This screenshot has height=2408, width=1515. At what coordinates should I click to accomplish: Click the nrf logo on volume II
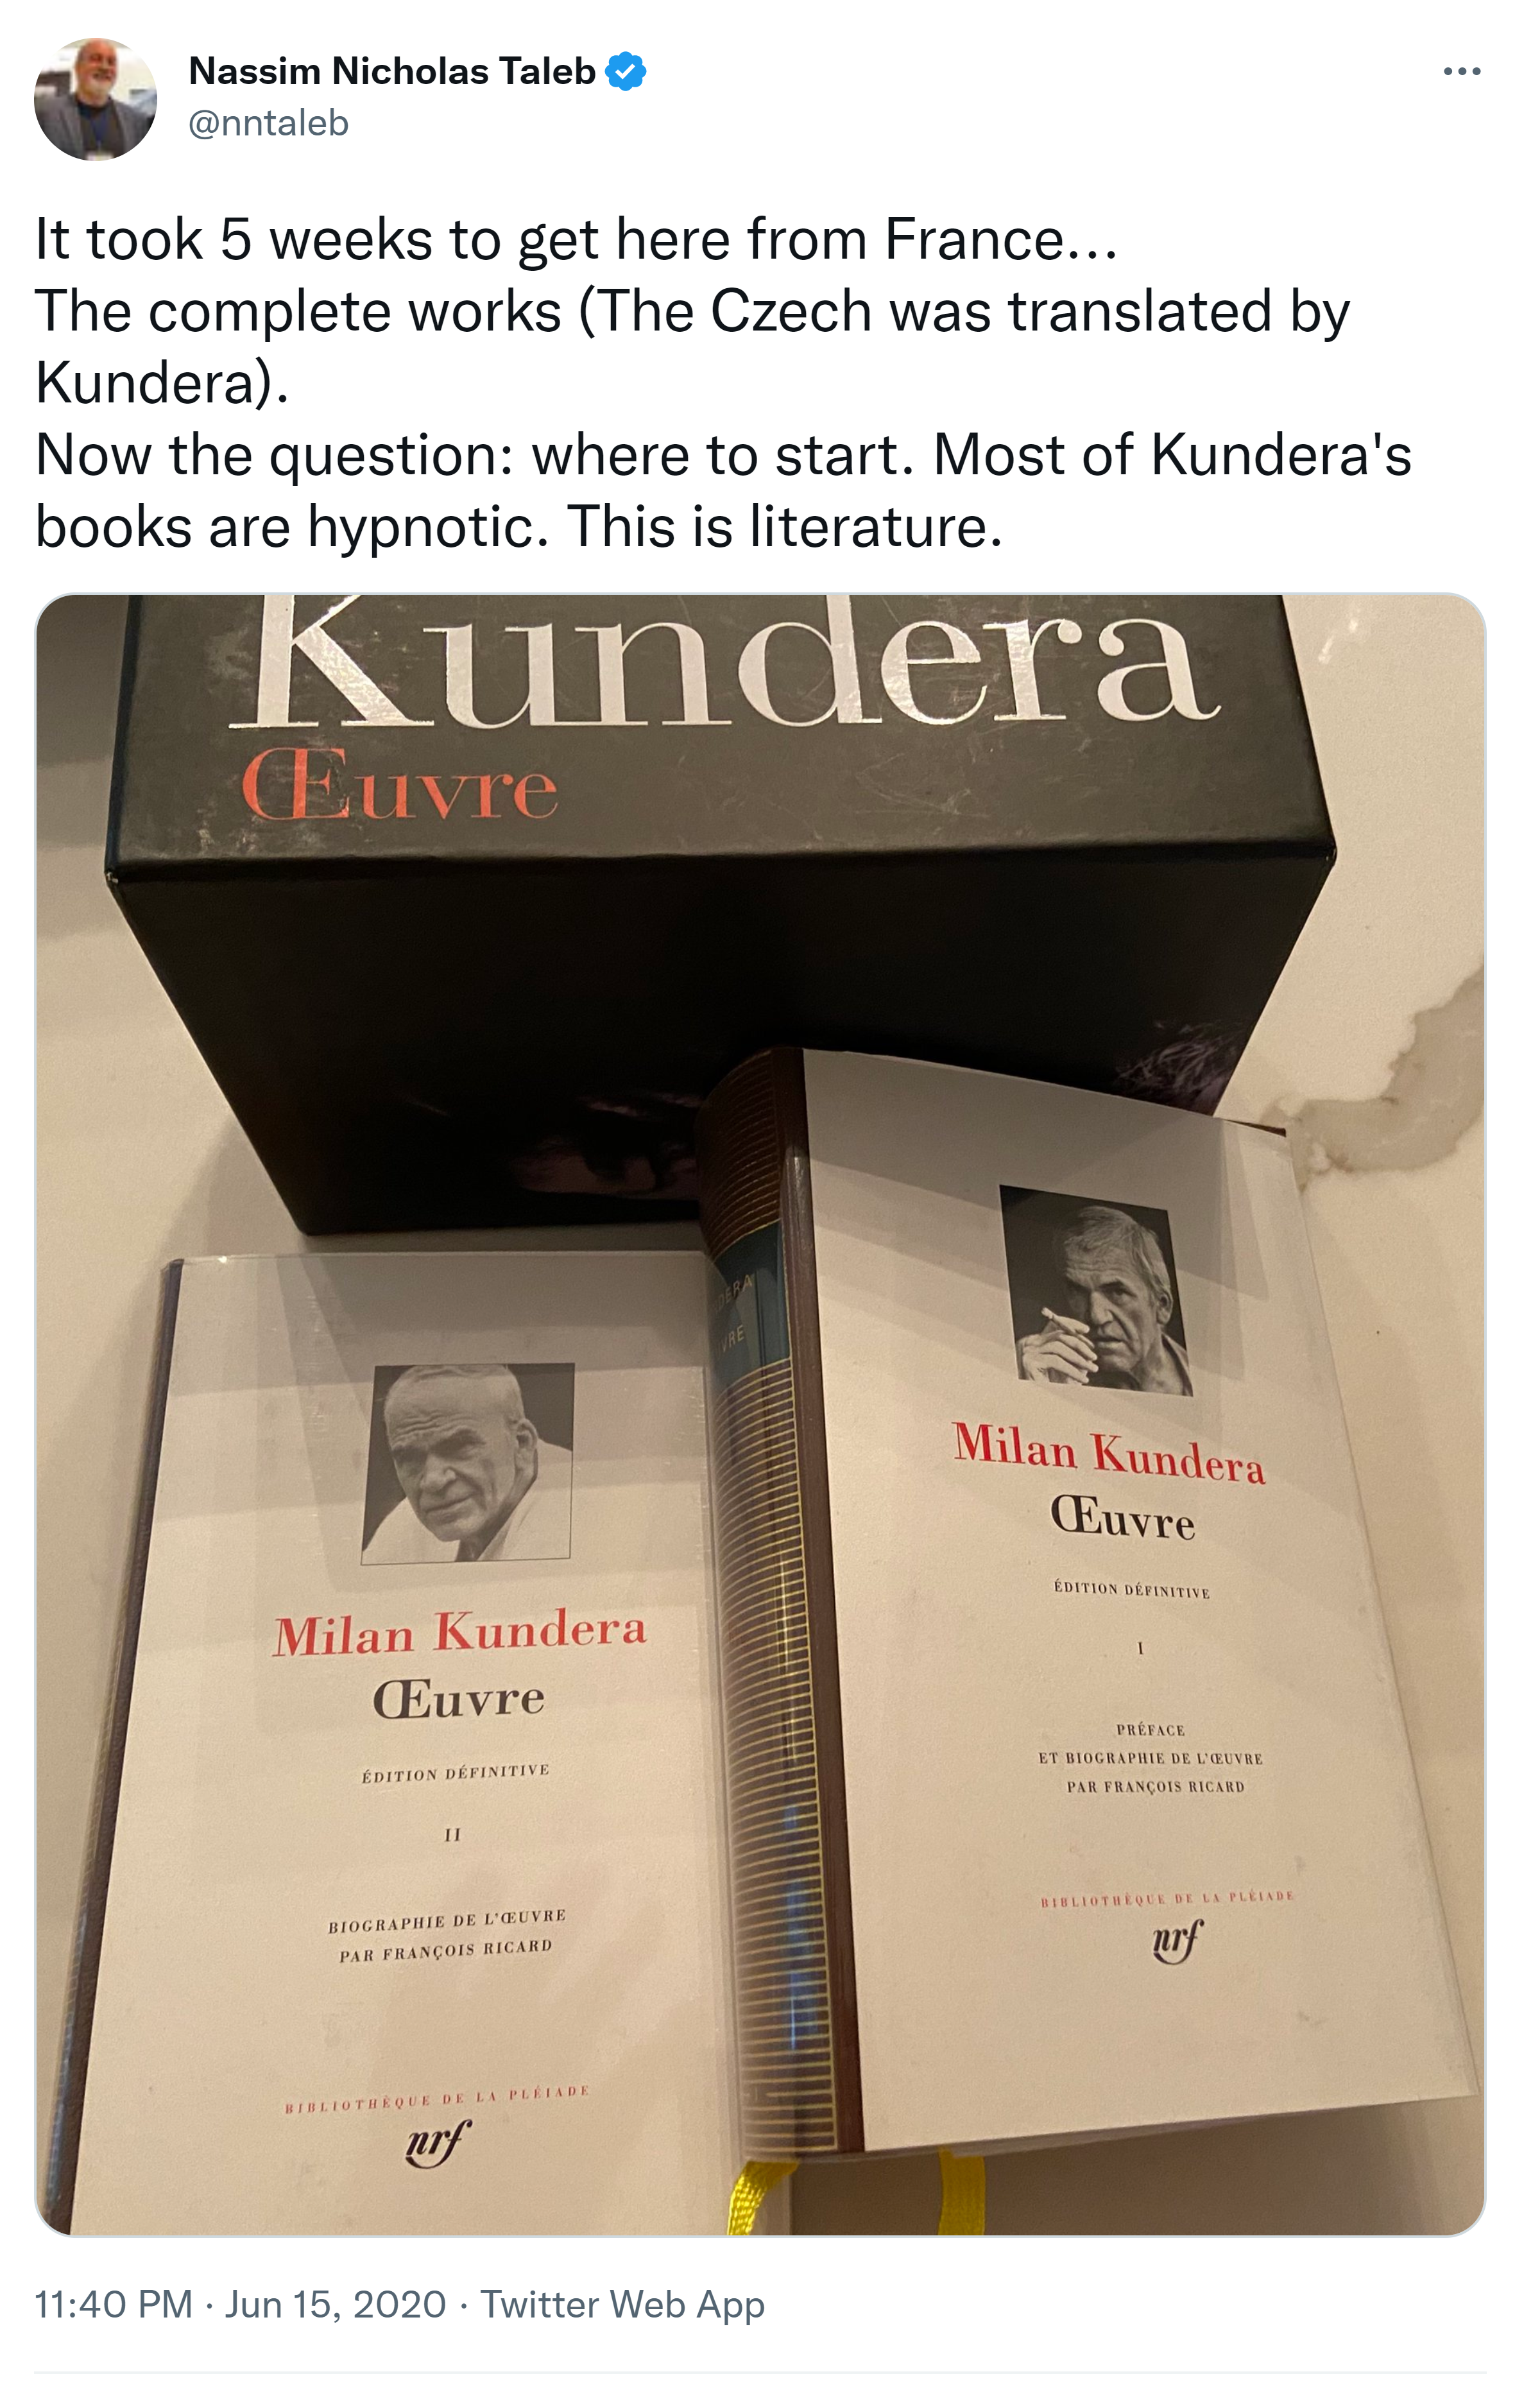click(x=436, y=2143)
